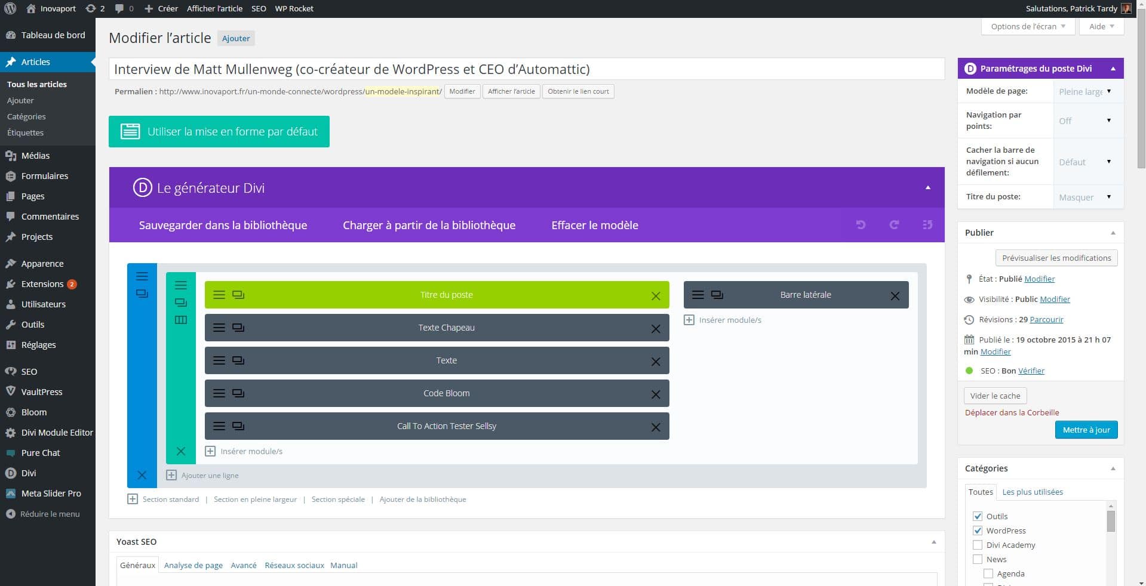This screenshot has width=1146, height=586.
Task: Open settings of Barre latérale module
Action: (698, 295)
